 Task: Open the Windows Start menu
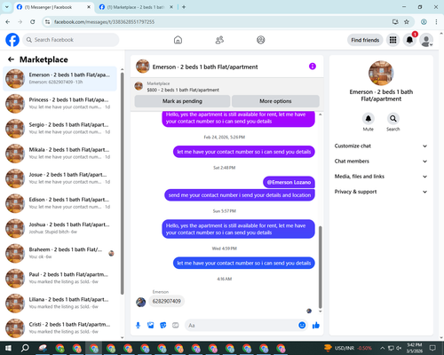pyautogui.click(x=8, y=348)
